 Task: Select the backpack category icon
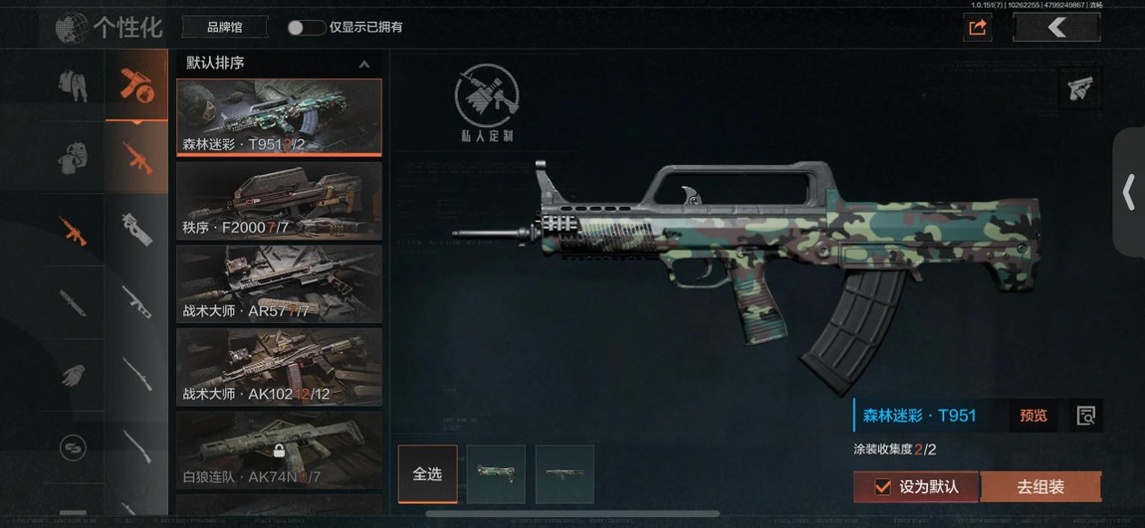[x=73, y=157]
